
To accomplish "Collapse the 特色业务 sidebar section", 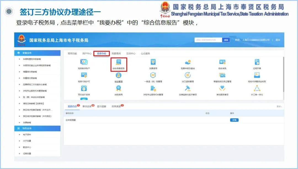I will tap(38, 128).
